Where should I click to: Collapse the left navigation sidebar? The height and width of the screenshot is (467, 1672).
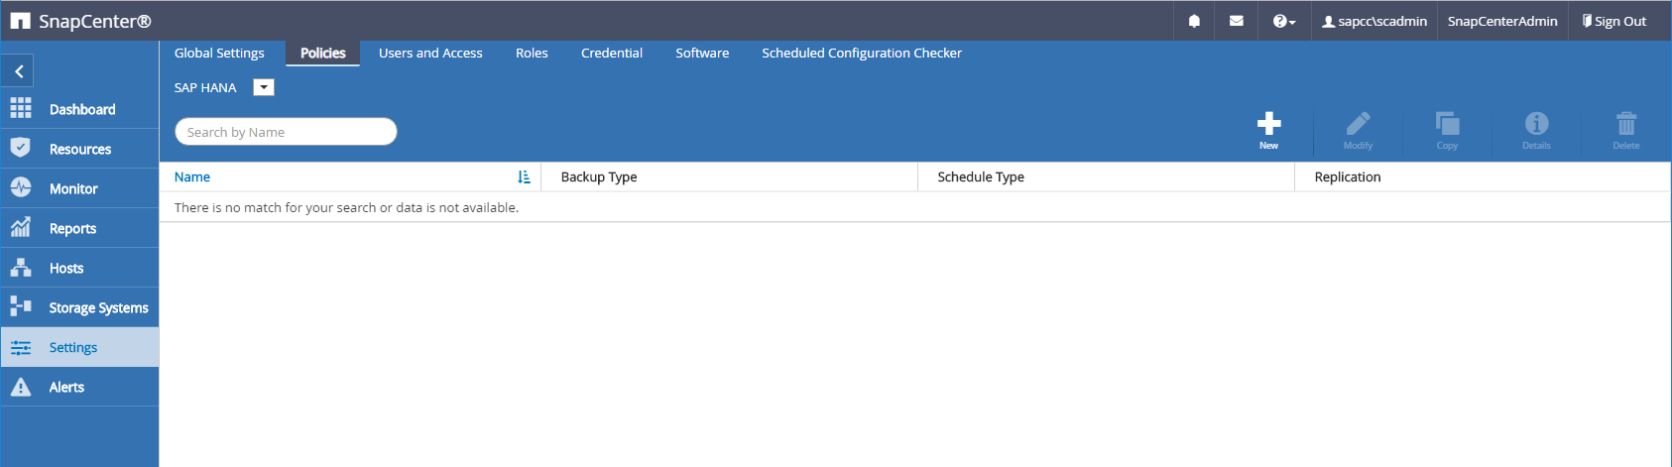coord(19,71)
